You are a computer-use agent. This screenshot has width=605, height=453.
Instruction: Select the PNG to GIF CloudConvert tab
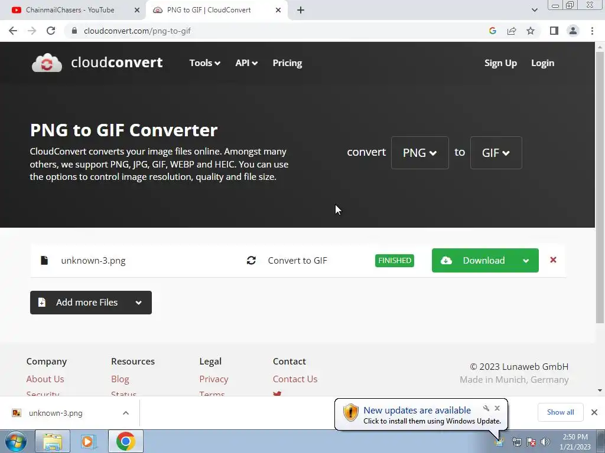[216, 10]
